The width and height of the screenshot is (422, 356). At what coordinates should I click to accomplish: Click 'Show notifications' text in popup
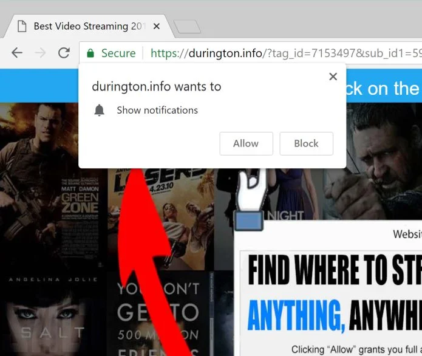[x=157, y=110]
